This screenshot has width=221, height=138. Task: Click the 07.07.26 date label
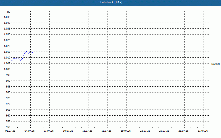[x=49, y=131]
